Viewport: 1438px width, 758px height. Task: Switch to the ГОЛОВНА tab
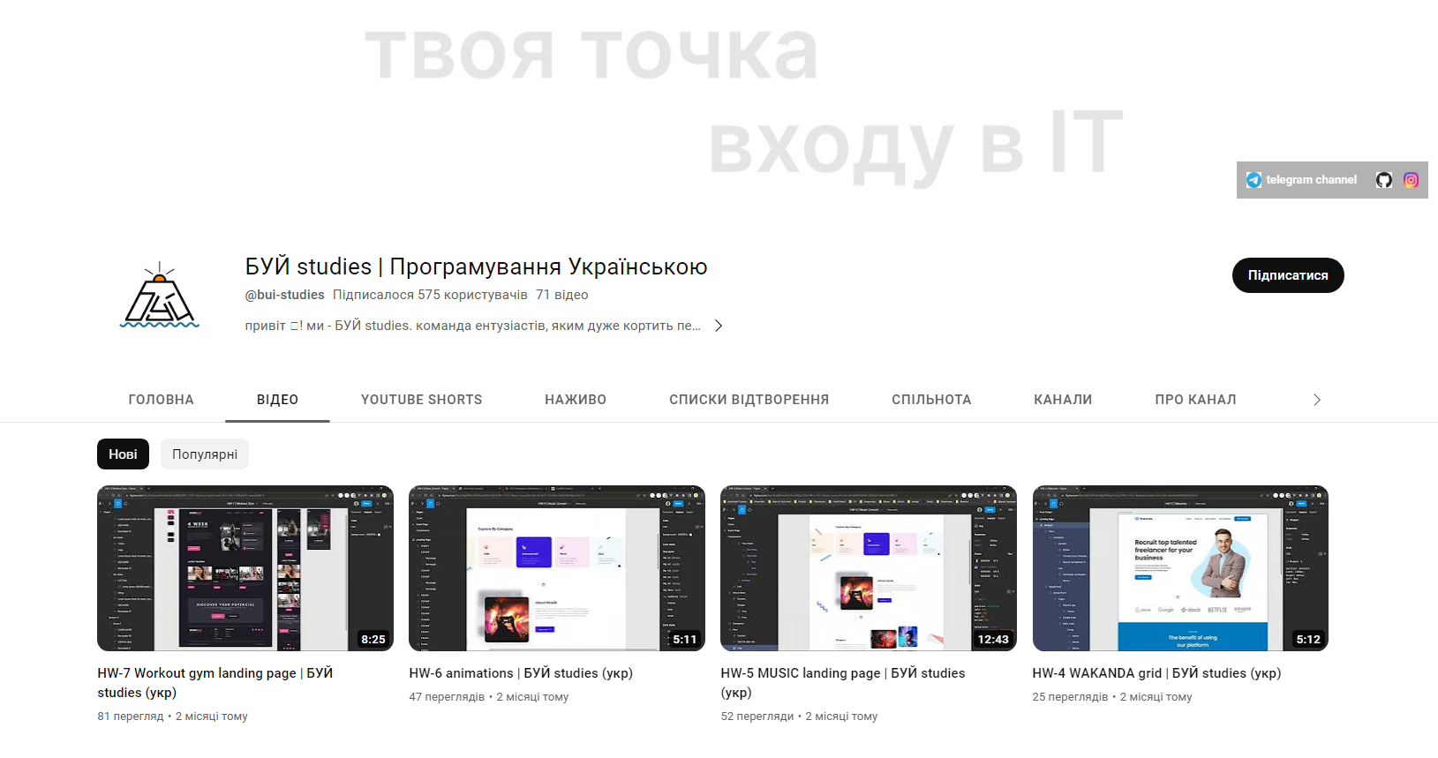[162, 400]
